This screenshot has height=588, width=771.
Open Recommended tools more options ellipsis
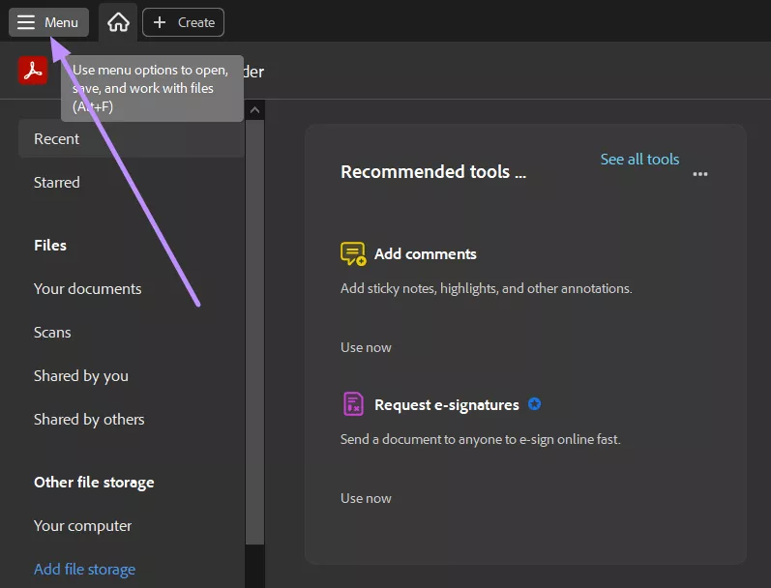[700, 174]
